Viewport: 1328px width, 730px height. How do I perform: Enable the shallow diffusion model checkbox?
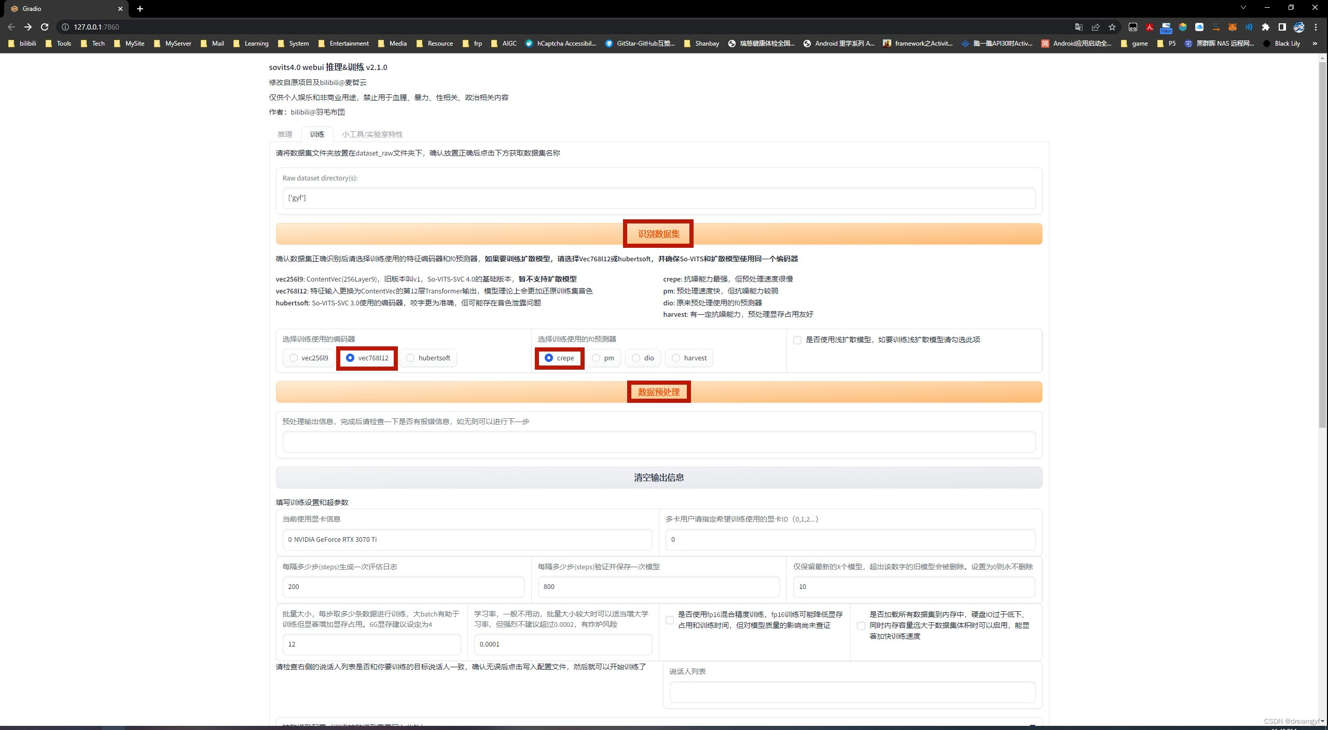pos(797,340)
